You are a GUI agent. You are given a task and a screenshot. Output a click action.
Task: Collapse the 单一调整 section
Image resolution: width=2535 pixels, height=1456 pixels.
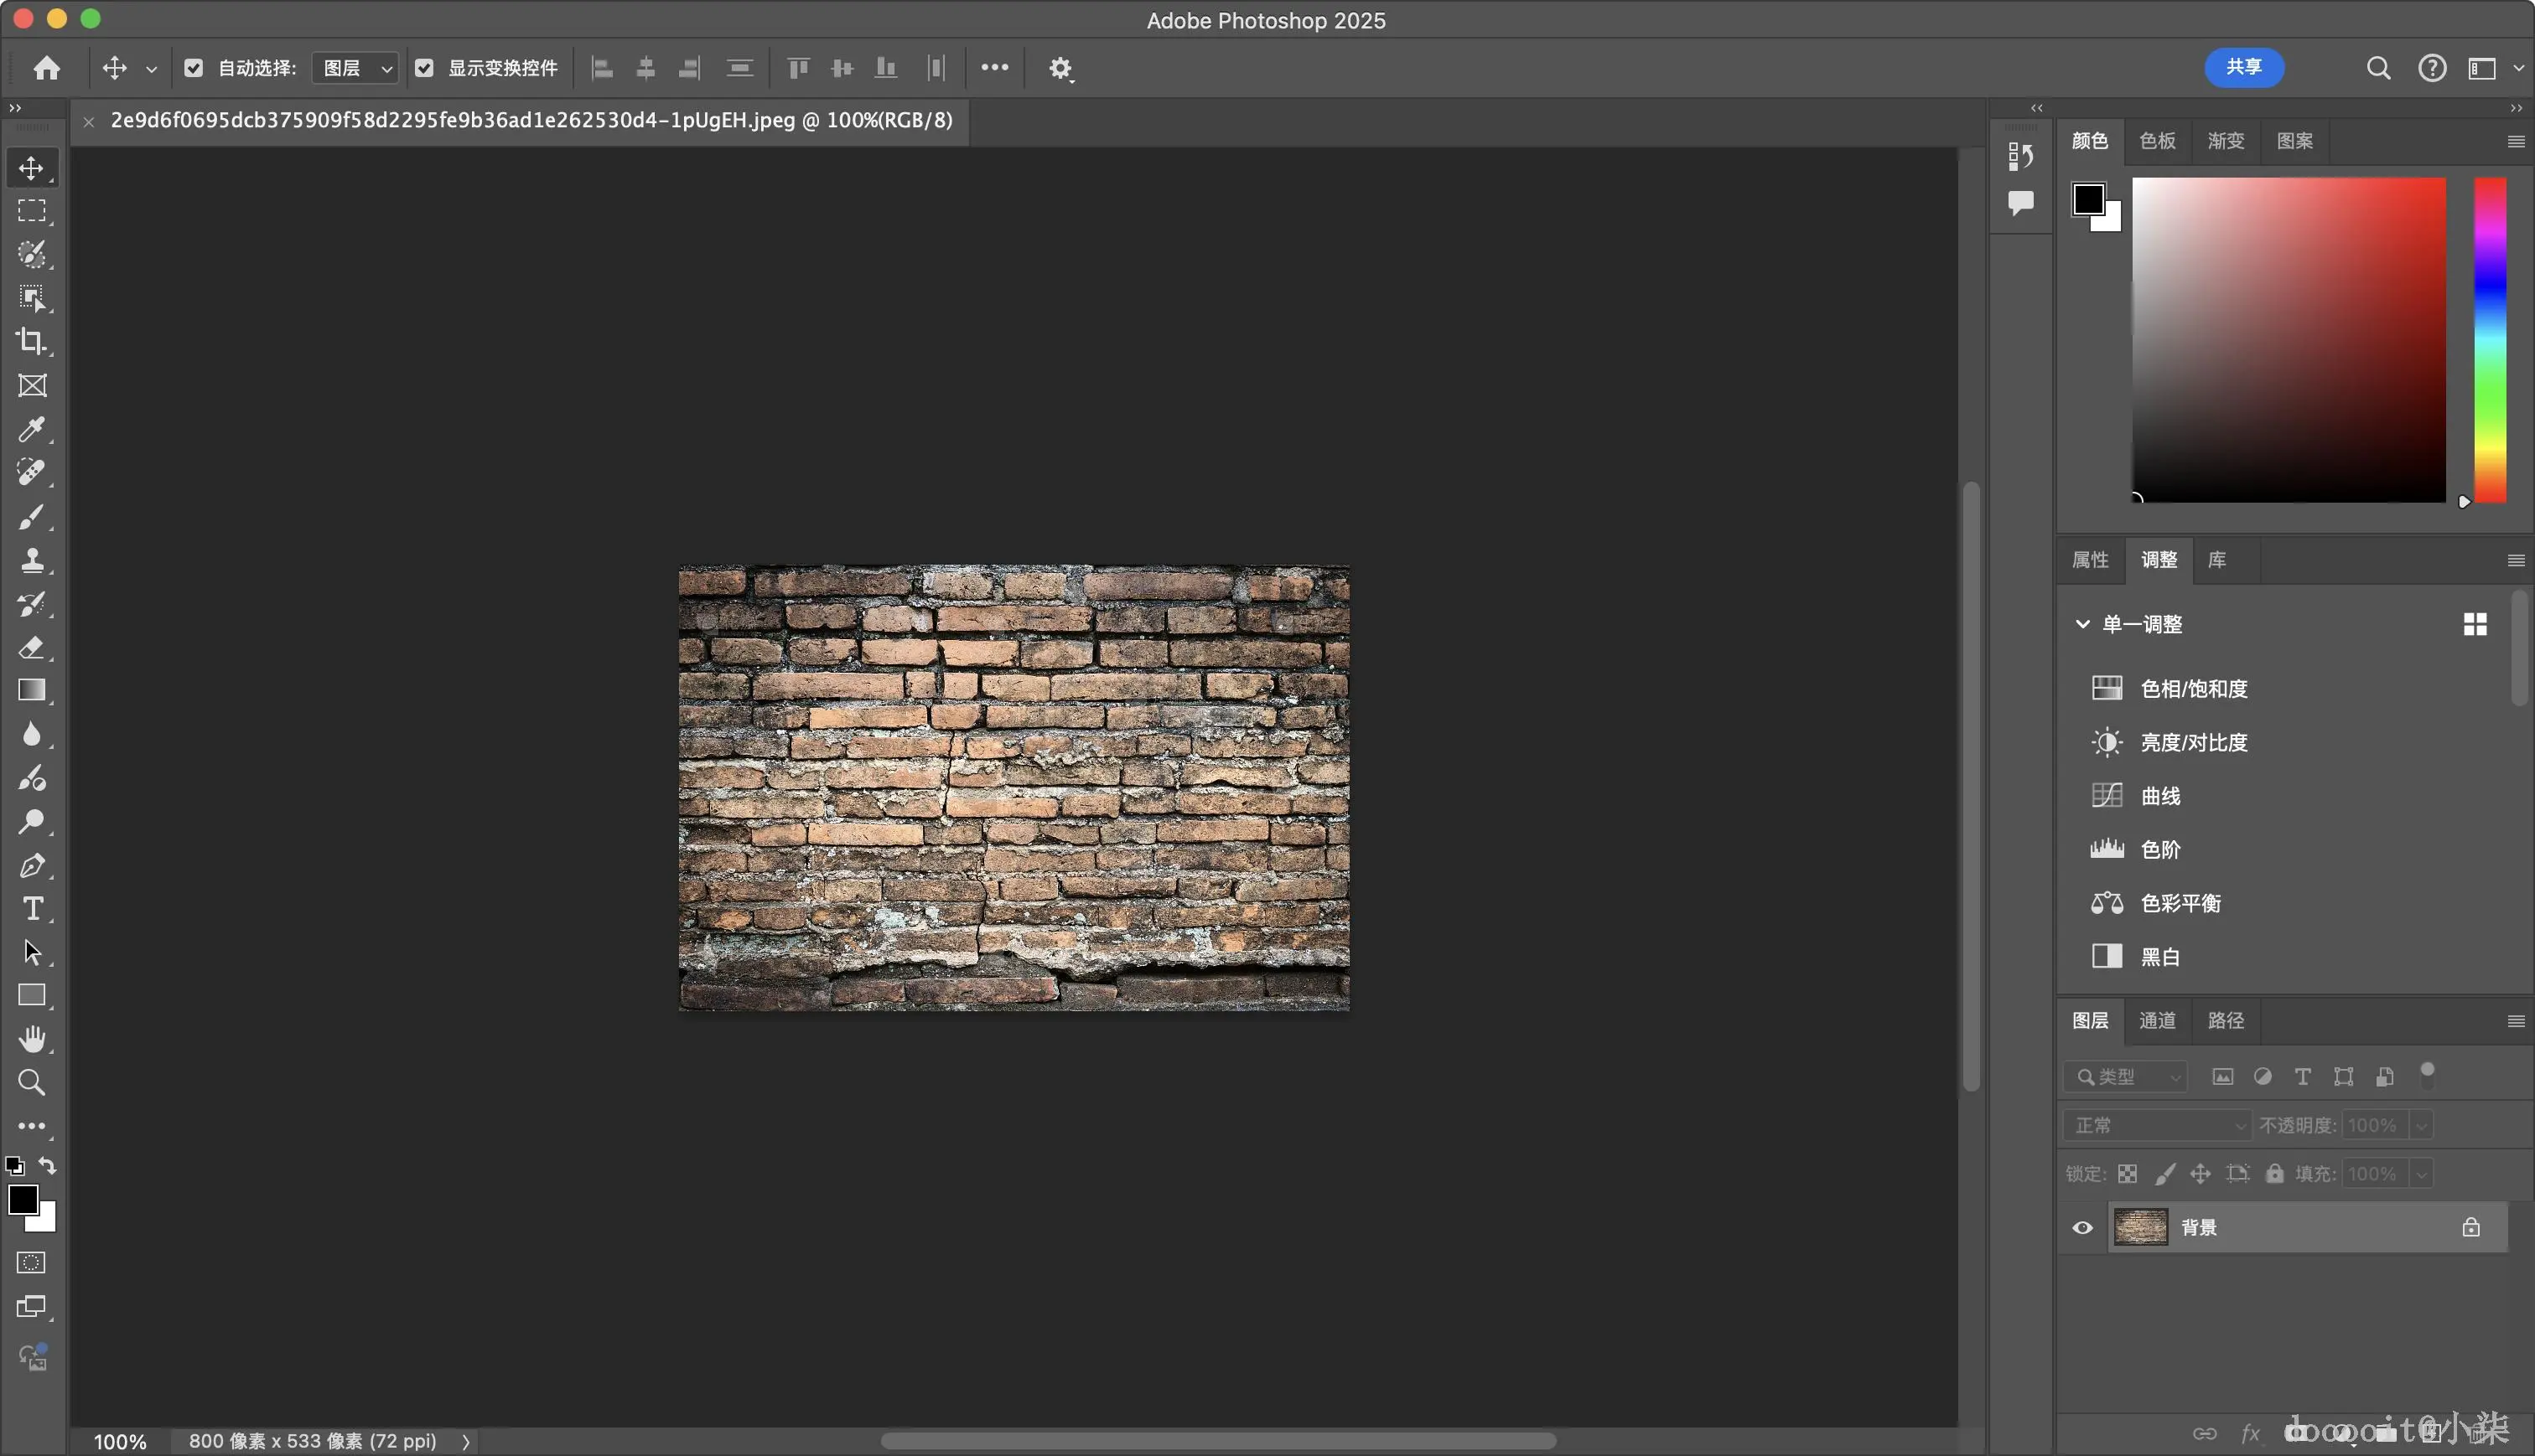2083,624
